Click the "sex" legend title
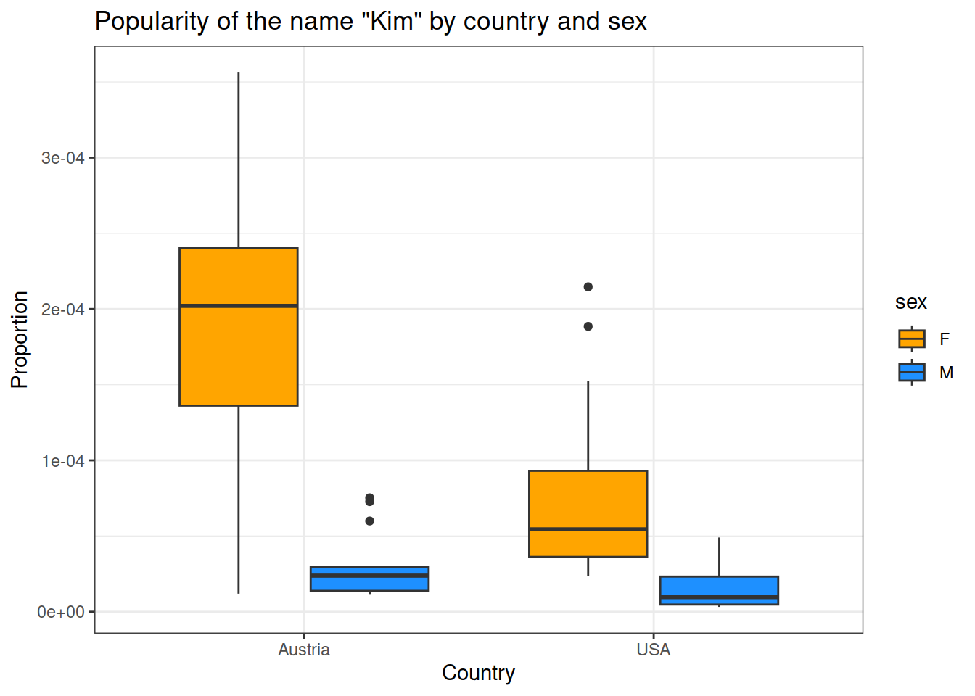This screenshot has width=975, height=696. point(910,302)
